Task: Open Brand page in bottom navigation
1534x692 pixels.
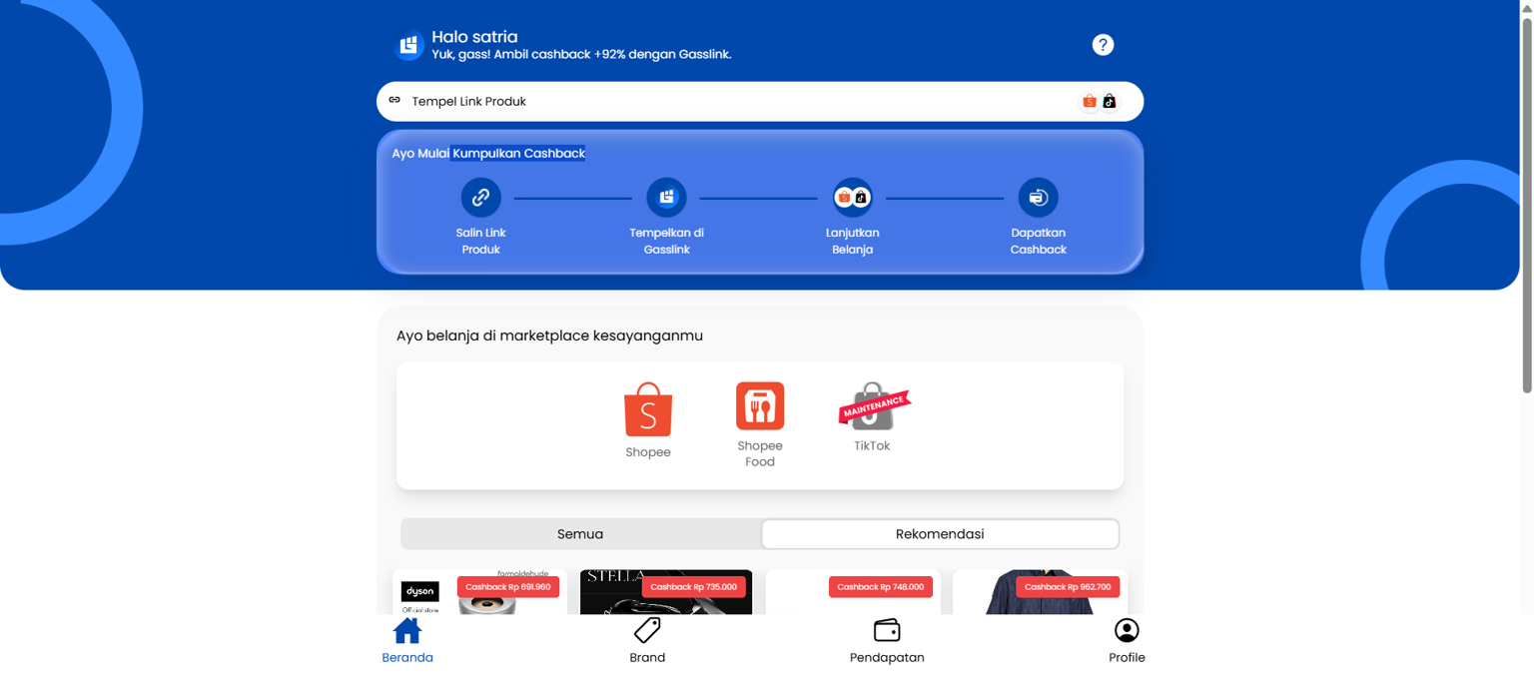Action: [x=647, y=640]
